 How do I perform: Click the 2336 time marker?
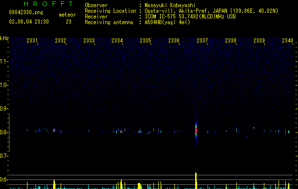point(174,41)
